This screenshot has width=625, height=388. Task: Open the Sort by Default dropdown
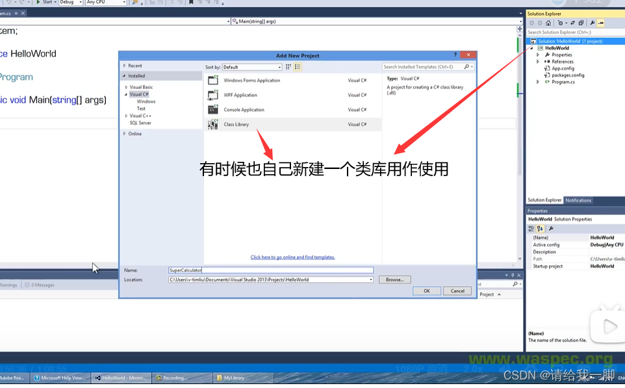[252, 67]
